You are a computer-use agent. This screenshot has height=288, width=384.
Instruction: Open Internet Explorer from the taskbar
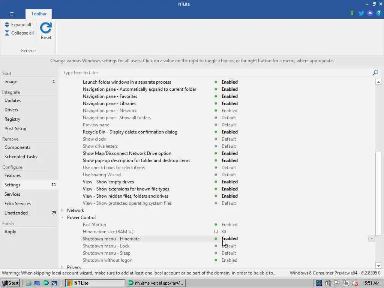tap(28, 283)
